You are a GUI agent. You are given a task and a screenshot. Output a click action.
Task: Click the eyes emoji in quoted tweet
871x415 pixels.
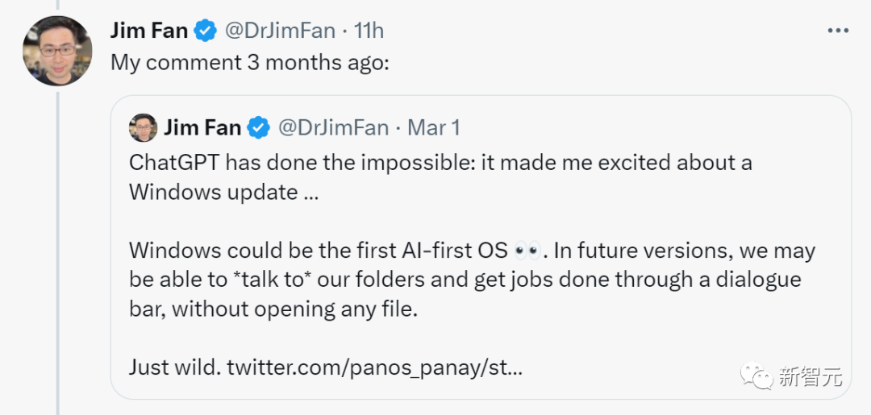527,250
